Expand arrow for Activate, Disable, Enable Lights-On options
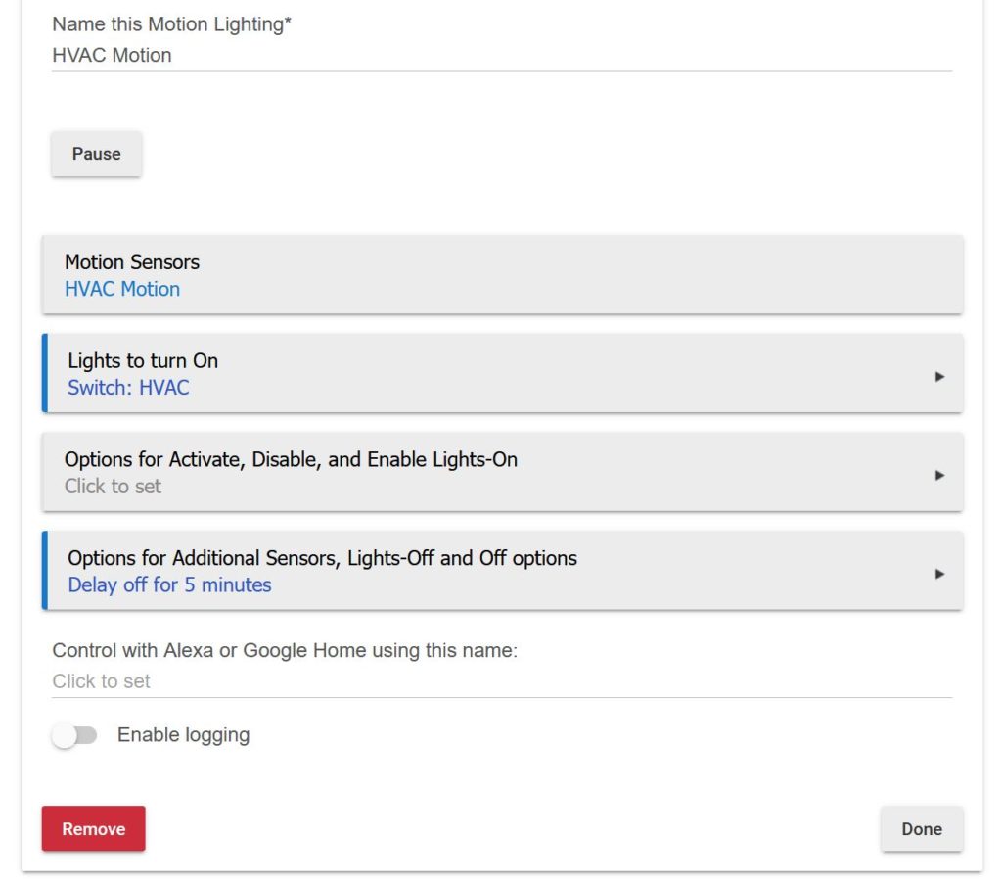1002x887 pixels. point(939,475)
